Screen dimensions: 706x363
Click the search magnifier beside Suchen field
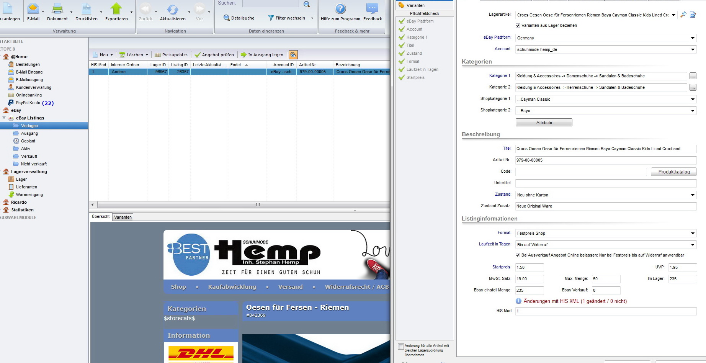307,4
